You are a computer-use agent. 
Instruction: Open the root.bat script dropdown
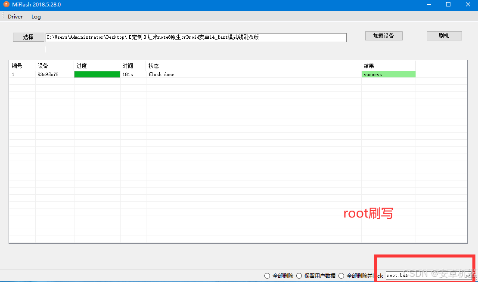[x=467, y=276]
